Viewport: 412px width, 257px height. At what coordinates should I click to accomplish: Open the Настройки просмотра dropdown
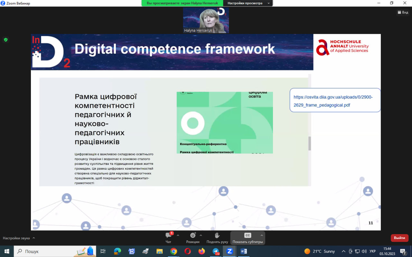coord(248,3)
